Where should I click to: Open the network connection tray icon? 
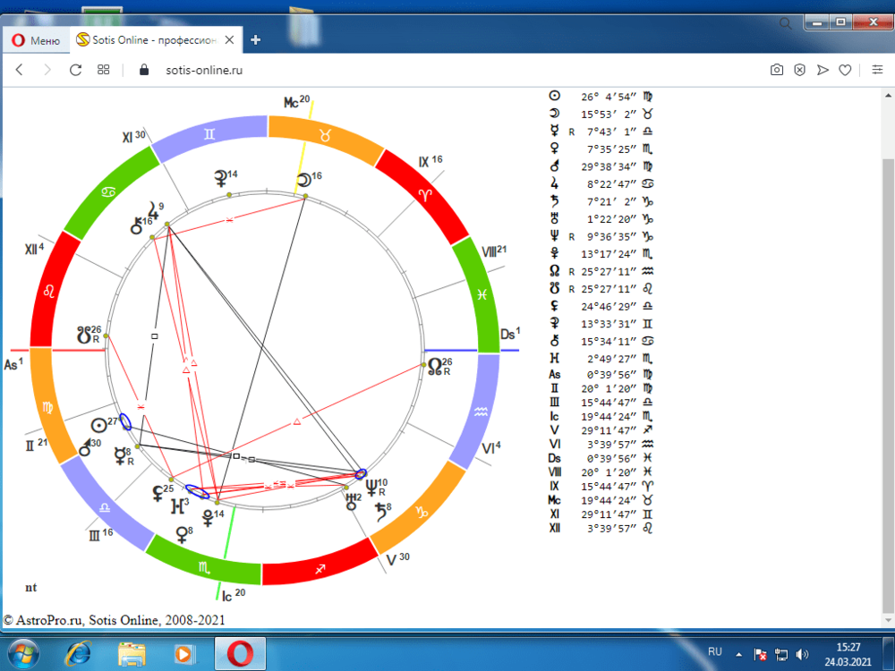coord(780,655)
